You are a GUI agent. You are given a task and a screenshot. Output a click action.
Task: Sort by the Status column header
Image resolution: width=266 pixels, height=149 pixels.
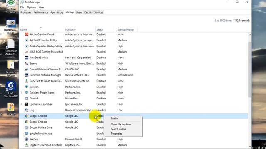106,29
